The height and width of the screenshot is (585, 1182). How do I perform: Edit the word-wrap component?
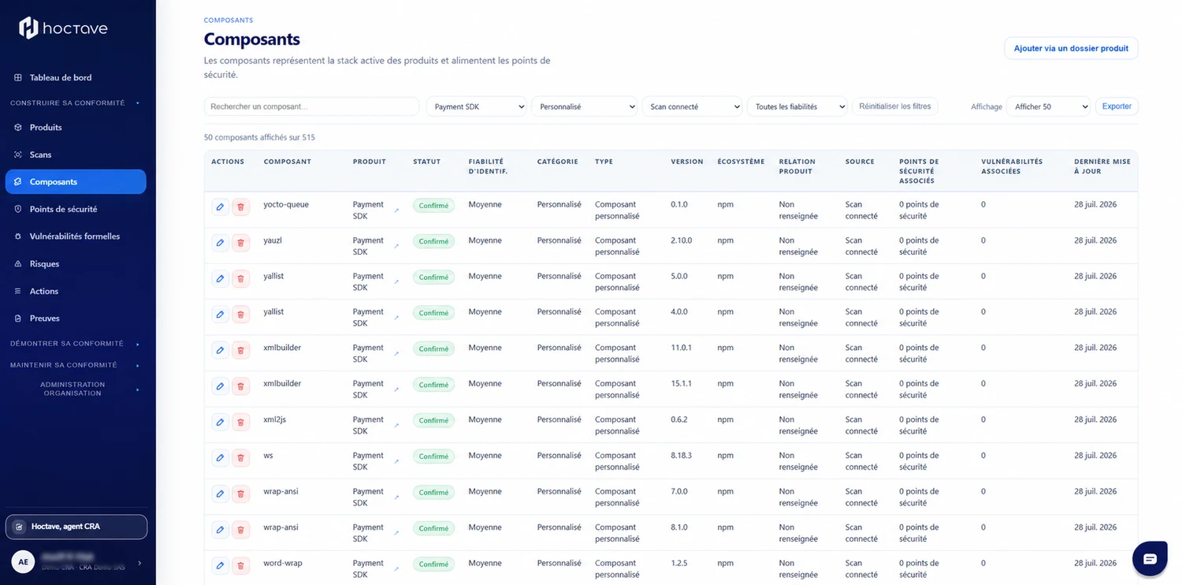click(220, 566)
